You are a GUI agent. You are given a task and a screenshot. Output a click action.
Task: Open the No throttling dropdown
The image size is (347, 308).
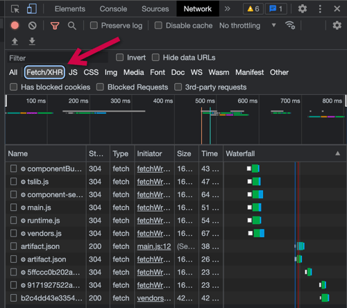248,26
